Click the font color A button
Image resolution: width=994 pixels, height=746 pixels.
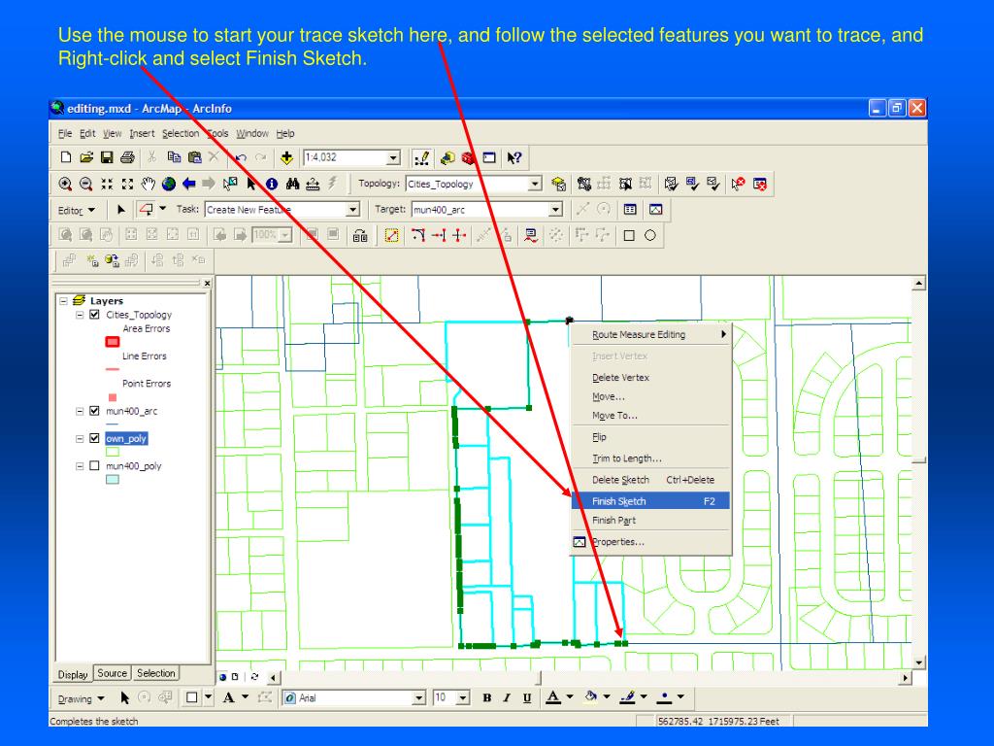tap(553, 697)
